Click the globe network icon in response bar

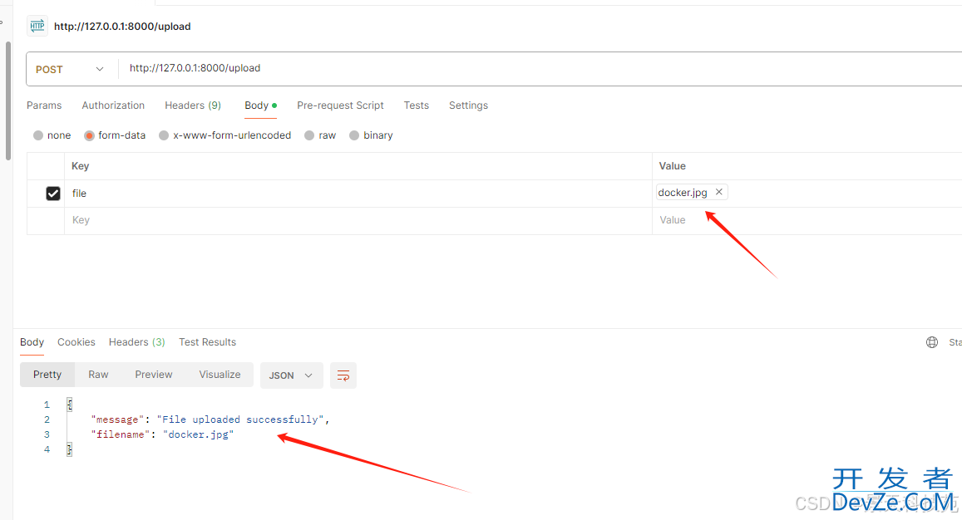coord(931,342)
